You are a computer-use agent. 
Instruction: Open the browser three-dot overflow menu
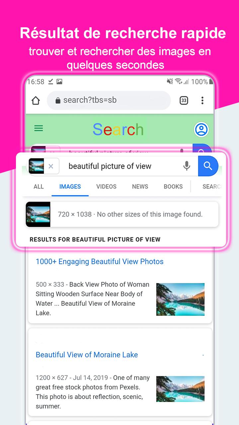click(x=202, y=100)
